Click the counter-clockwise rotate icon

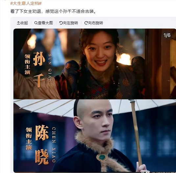(x=61, y=23)
